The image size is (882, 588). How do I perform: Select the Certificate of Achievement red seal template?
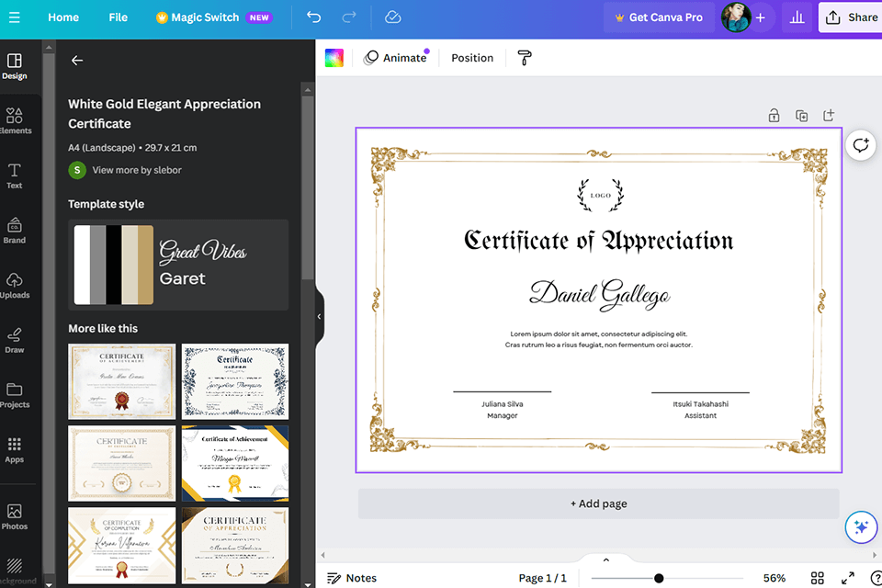pyautogui.click(x=121, y=381)
